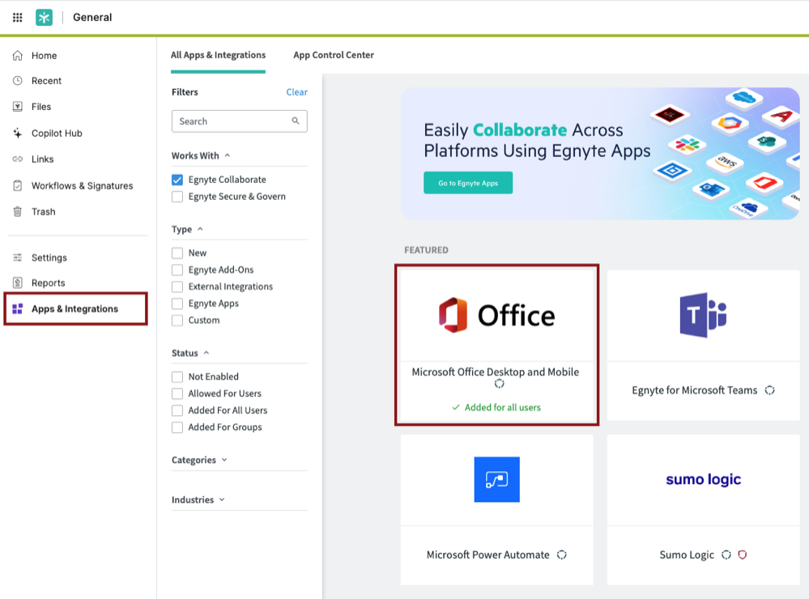Image resolution: width=809 pixels, height=599 pixels.
Task: Click the Reports icon in sidebar
Action: click(x=18, y=283)
